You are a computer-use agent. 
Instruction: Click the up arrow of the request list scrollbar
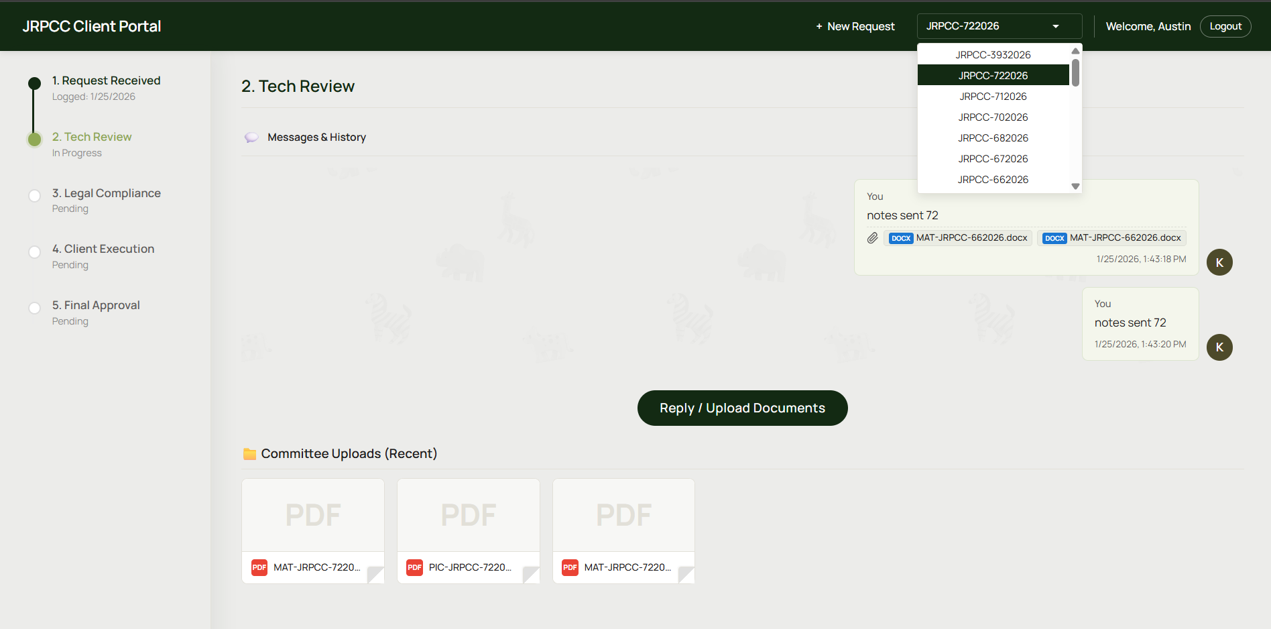click(x=1075, y=51)
